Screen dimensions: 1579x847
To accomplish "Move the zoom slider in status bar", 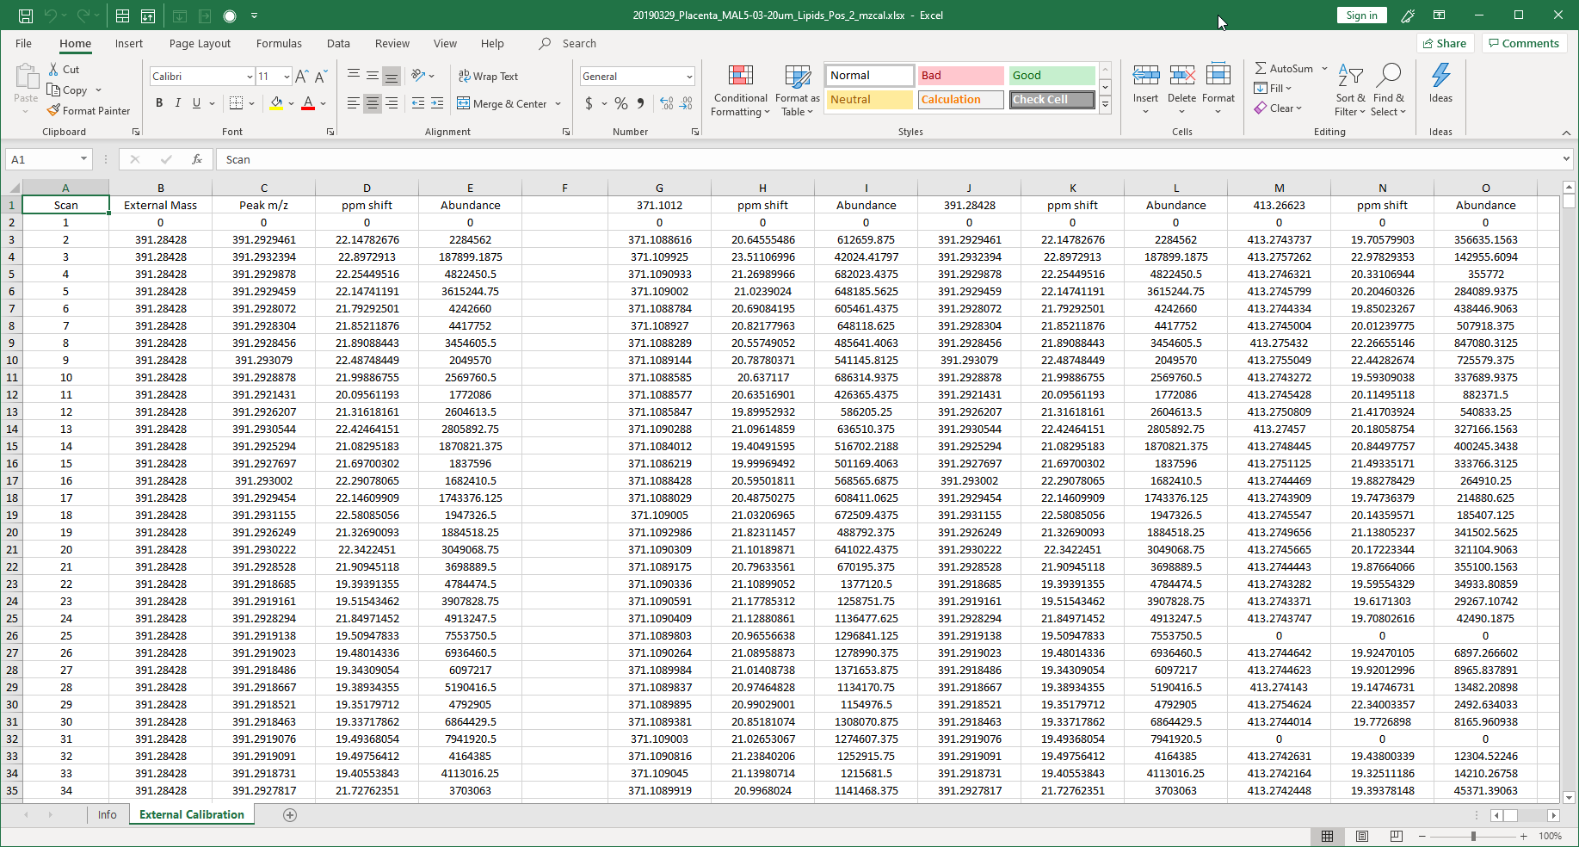I will click(x=1473, y=836).
